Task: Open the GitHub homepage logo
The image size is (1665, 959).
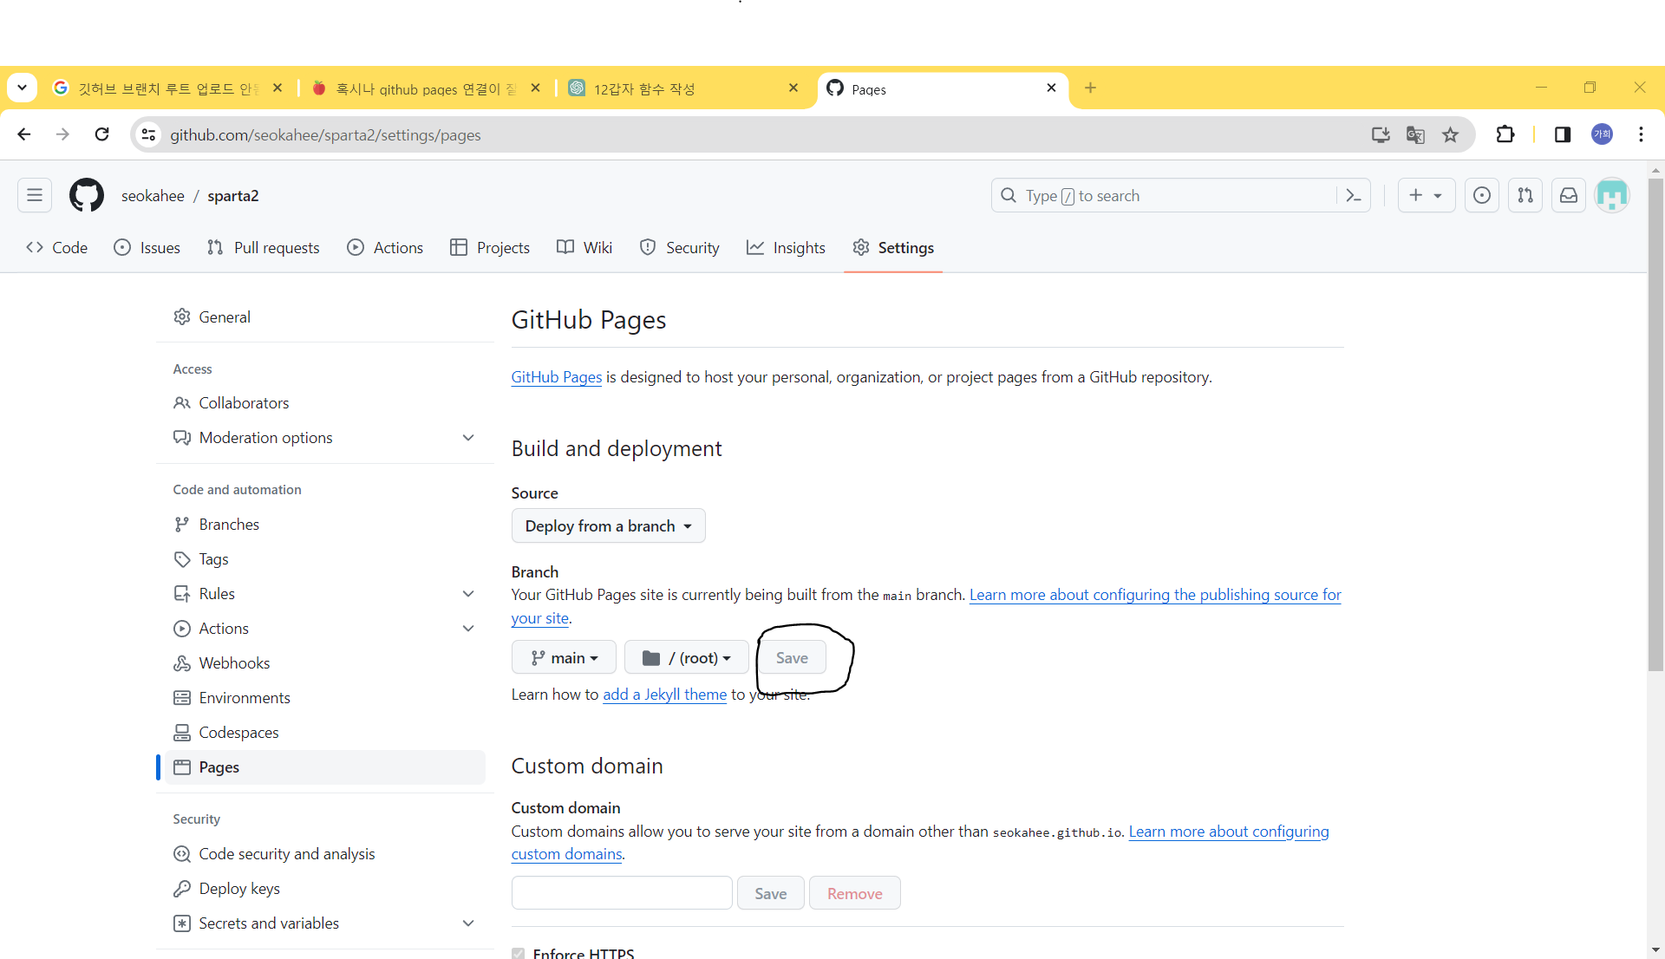Action: tap(87, 196)
